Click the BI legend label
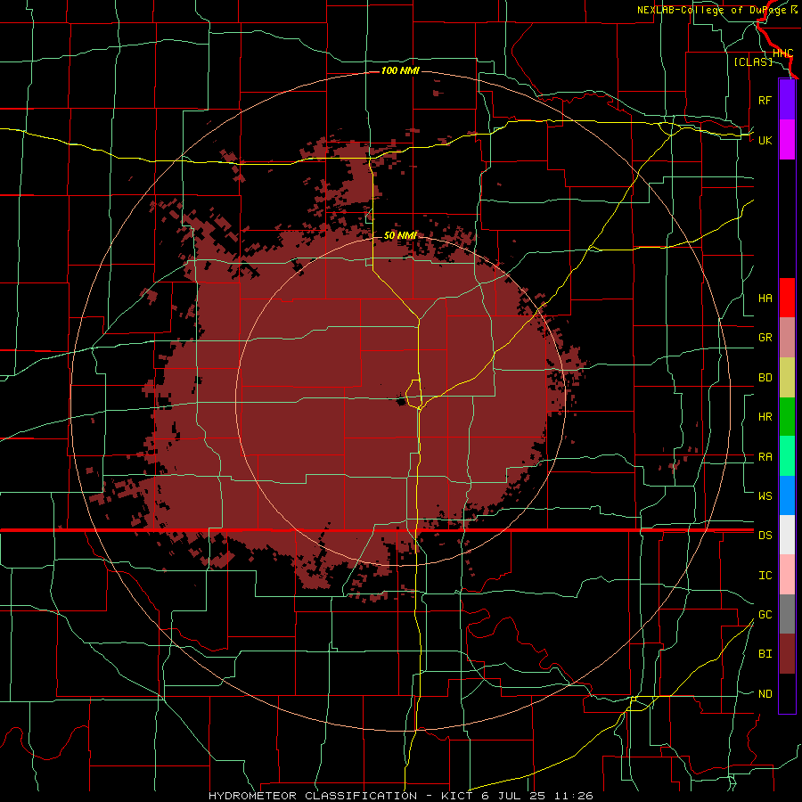Viewport: 802px width, 802px height. click(765, 654)
